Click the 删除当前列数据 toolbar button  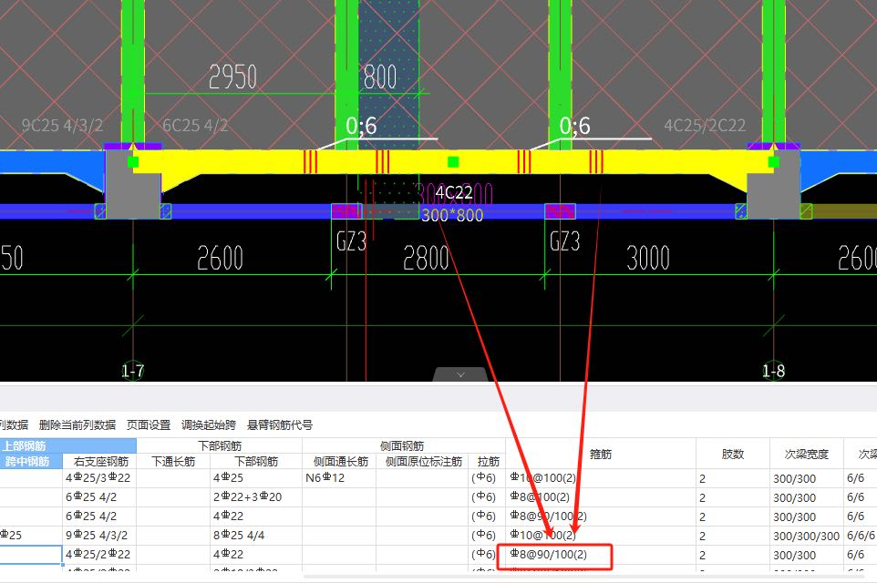[77, 424]
